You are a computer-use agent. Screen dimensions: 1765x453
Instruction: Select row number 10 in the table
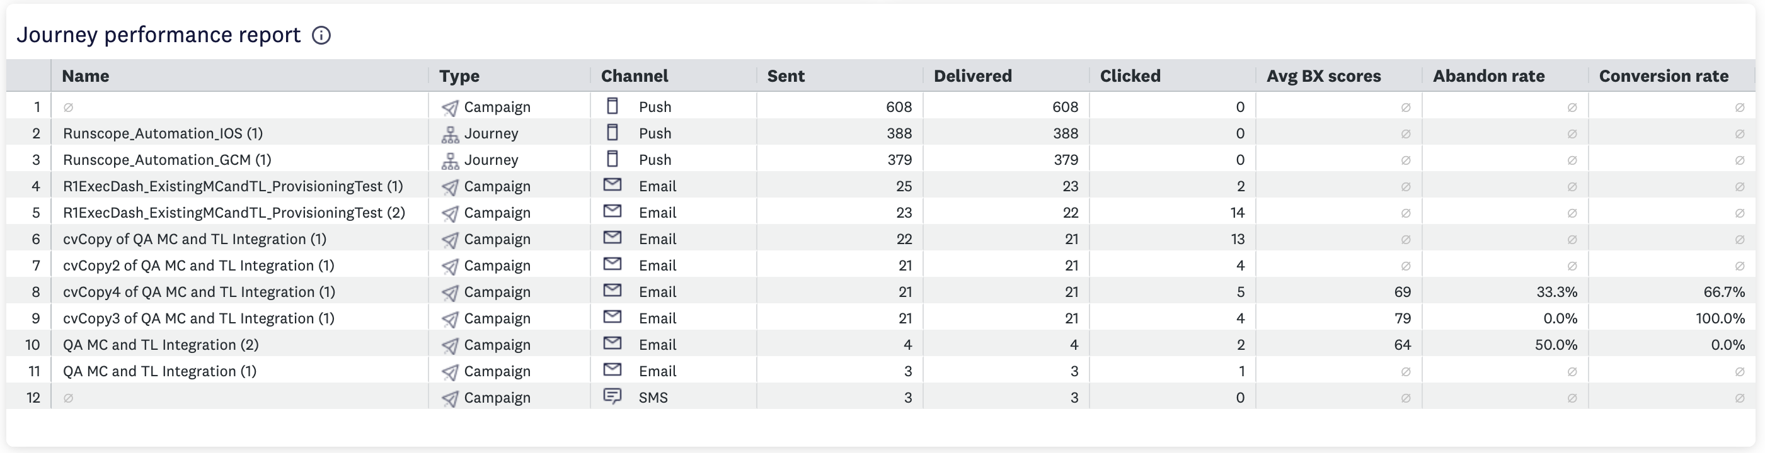32,345
